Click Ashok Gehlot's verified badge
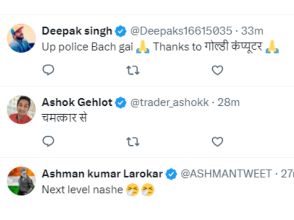Image resolution: width=294 pixels, height=220 pixels. 121,103
